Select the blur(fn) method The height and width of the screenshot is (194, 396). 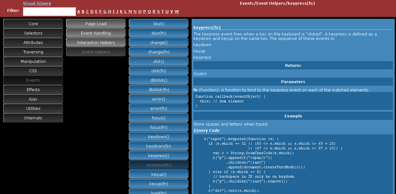pos(158,33)
